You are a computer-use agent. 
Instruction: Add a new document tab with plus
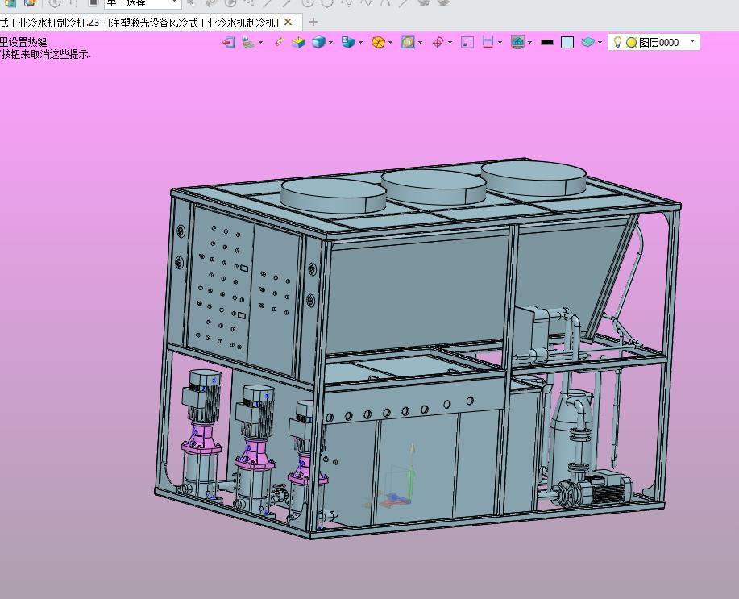[313, 22]
